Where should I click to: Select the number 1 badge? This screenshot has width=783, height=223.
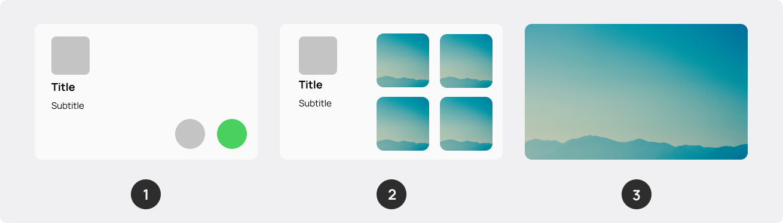click(x=146, y=194)
